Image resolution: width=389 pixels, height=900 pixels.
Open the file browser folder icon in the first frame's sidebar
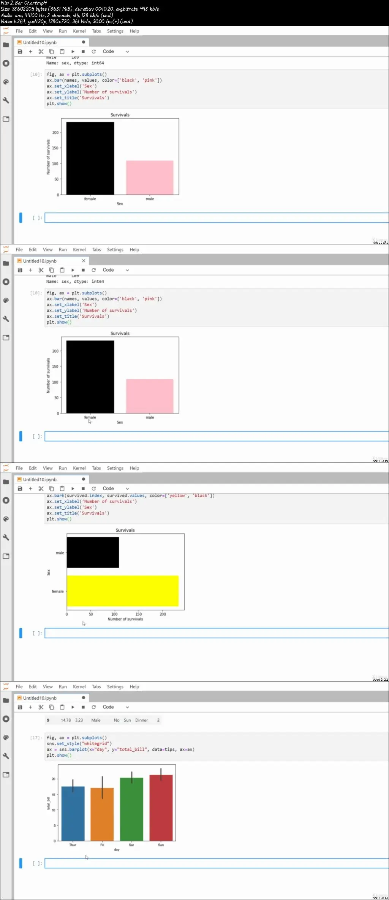[6, 45]
